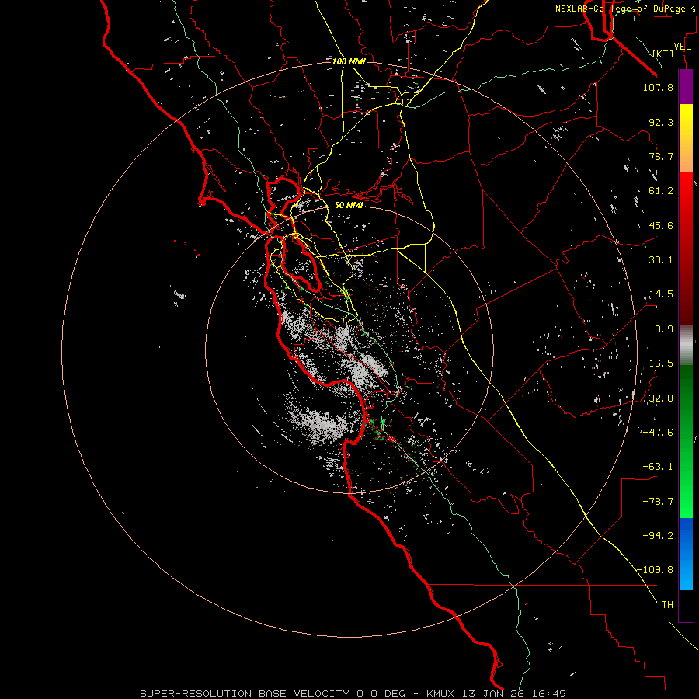Click the green segment of the color bar
The image size is (699, 699).
[686, 441]
